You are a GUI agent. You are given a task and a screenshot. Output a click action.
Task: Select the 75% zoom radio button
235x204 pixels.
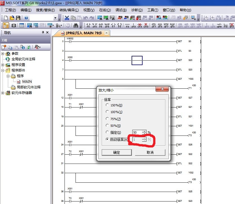point(107,119)
